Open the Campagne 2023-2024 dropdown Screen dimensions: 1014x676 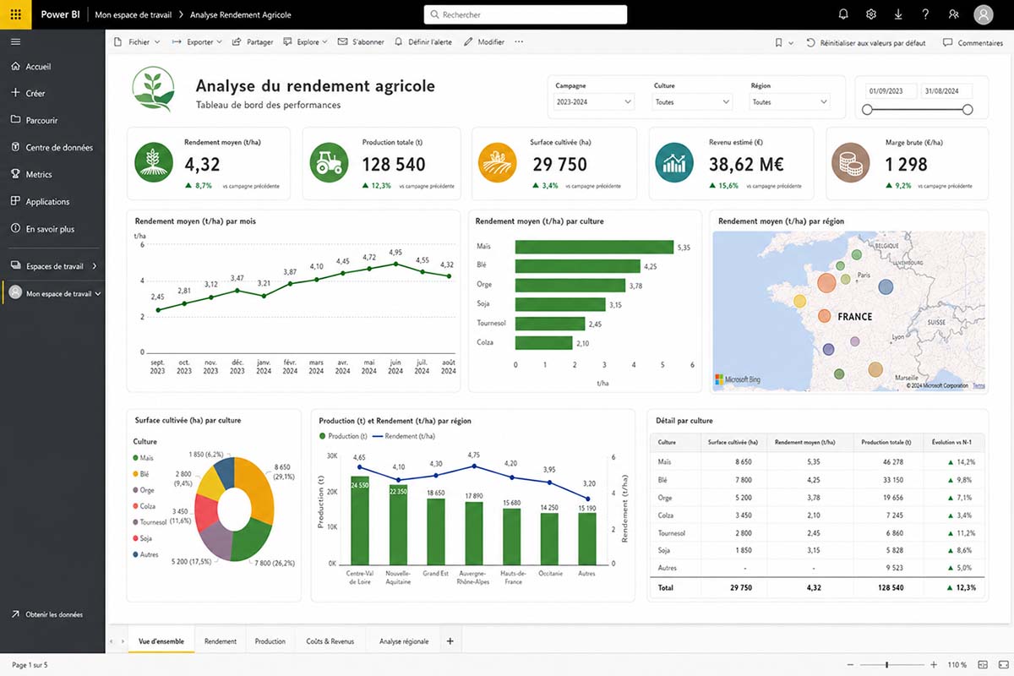point(594,102)
